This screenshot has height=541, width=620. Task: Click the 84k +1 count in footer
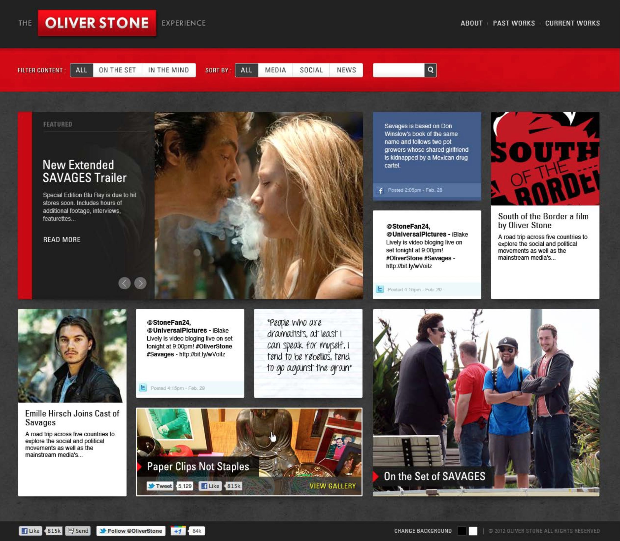tap(197, 531)
